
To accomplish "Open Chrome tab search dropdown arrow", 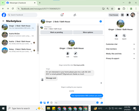I will 3,3.
